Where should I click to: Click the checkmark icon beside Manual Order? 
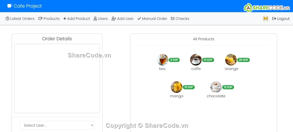pyautogui.click(x=139, y=19)
